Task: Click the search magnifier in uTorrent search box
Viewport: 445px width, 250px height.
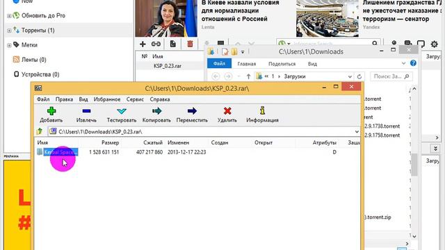Action: coord(375,43)
